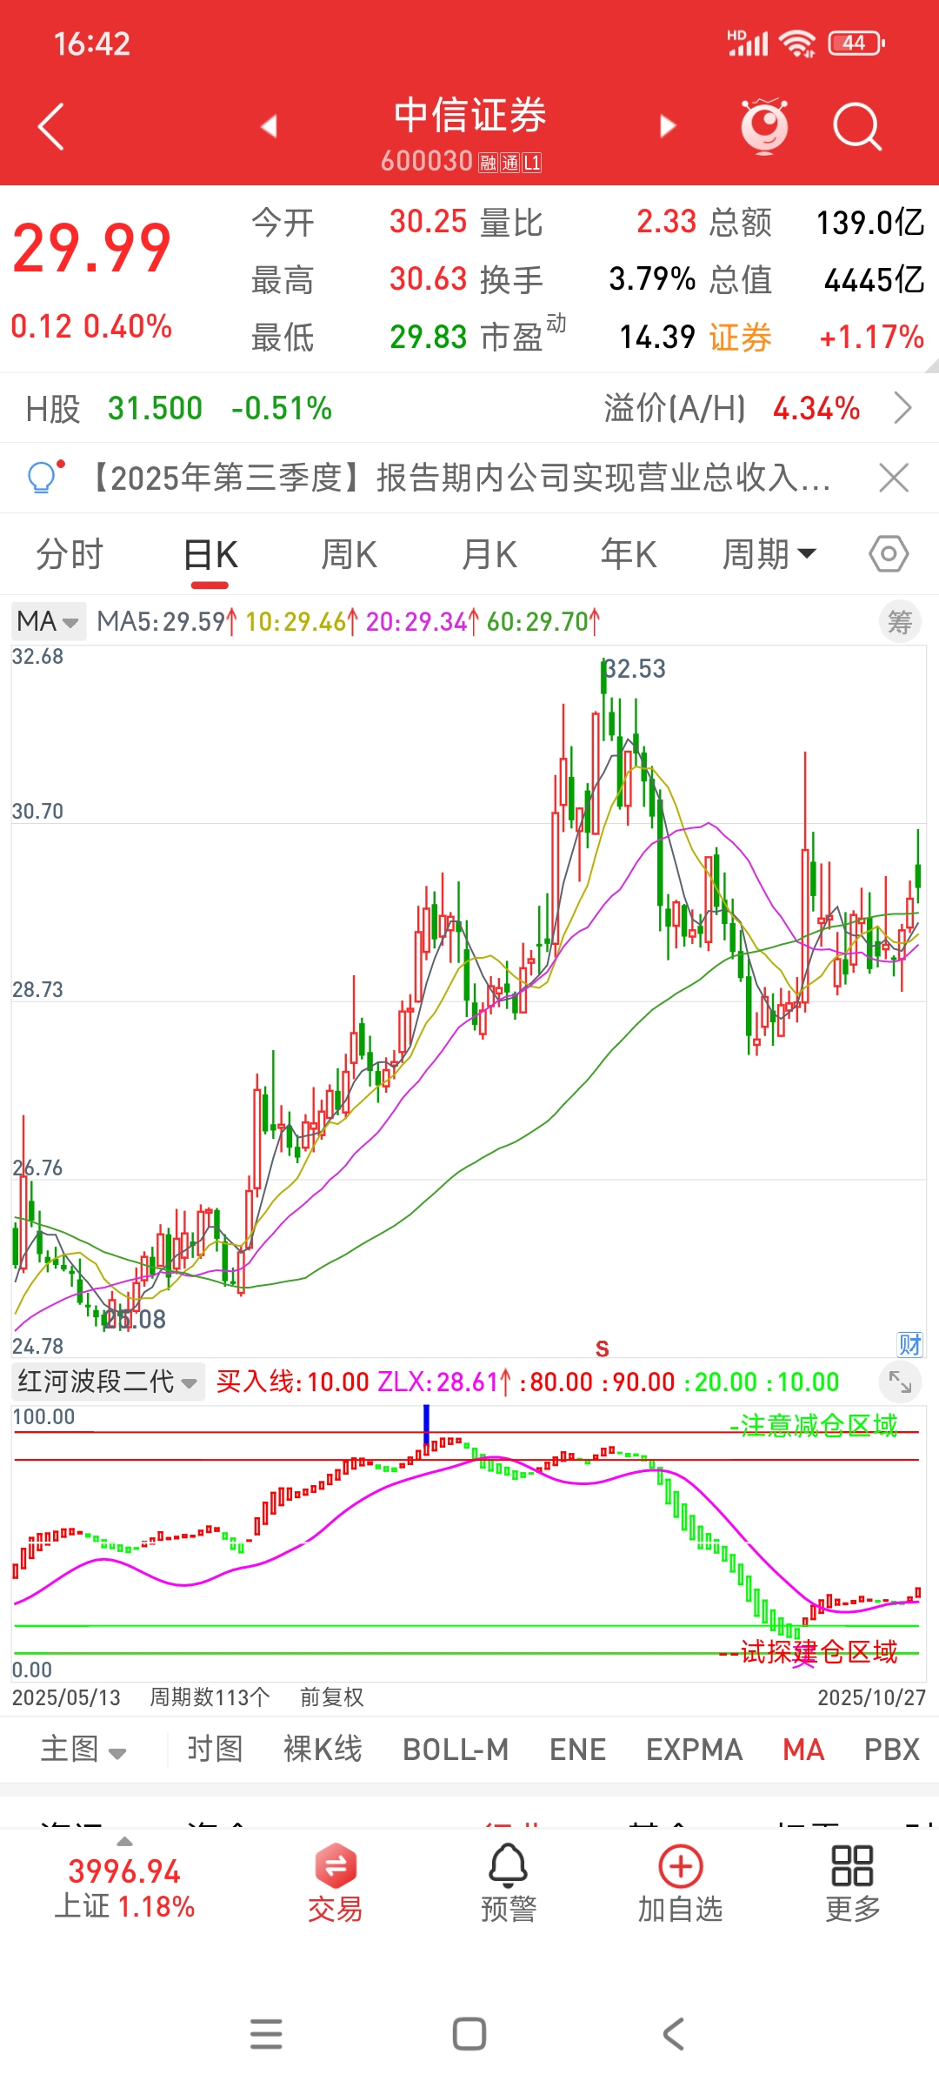Choose the BOLL-M indicator
939x2088 pixels.
pos(456,1749)
